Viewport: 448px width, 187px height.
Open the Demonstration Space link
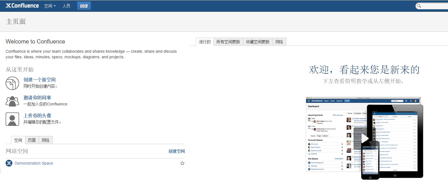point(34,163)
